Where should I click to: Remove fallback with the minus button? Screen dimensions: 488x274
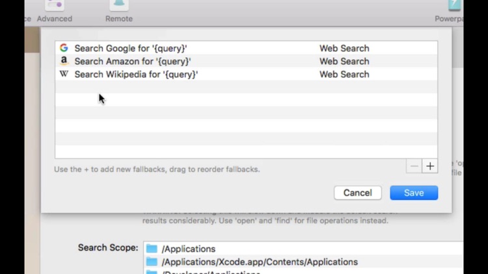[x=414, y=166]
